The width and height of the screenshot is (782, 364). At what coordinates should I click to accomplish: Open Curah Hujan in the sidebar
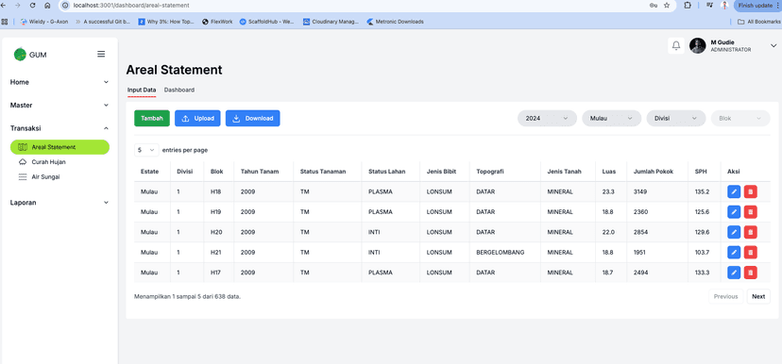(48, 162)
